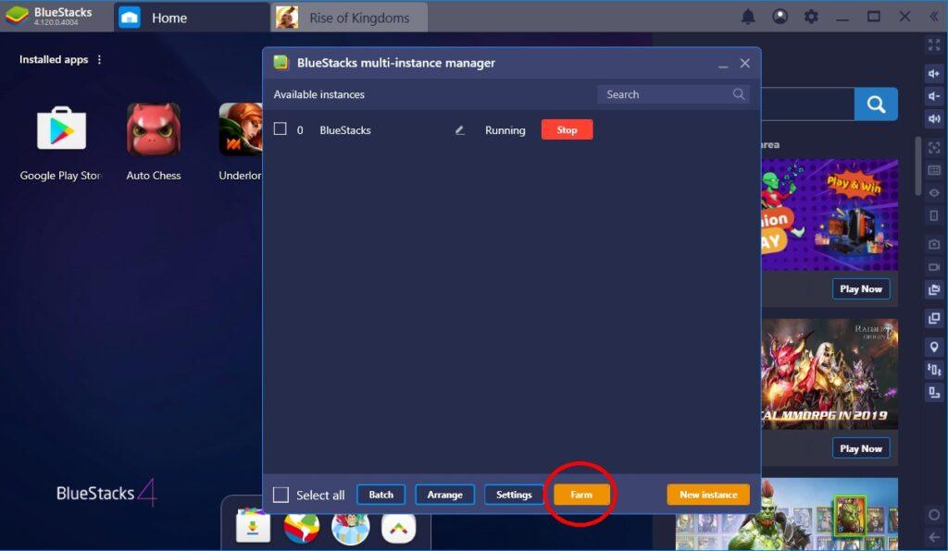948x551 pixels.
Task: Open the Batch operations button
Action: coord(381,495)
